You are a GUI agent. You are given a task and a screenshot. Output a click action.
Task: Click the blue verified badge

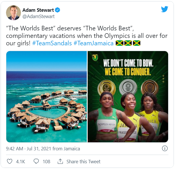pos(58,10)
